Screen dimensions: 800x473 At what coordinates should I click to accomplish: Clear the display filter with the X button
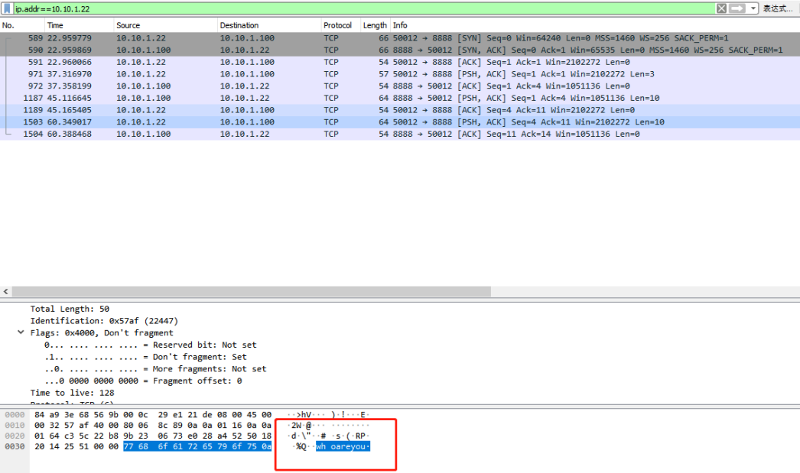[721, 8]
